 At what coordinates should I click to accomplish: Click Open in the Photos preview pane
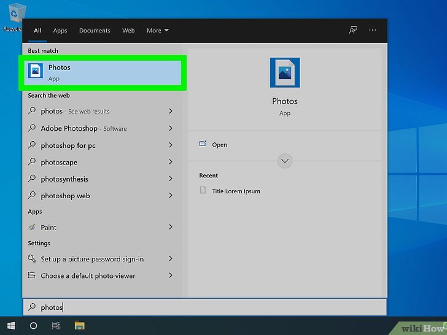[x=219, y=145]
